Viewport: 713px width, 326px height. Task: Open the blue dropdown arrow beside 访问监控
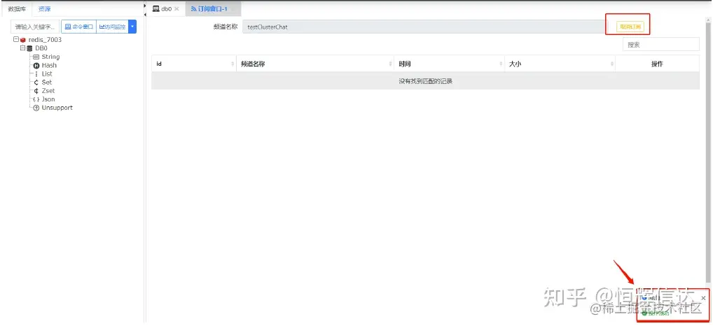pos(132,27)
